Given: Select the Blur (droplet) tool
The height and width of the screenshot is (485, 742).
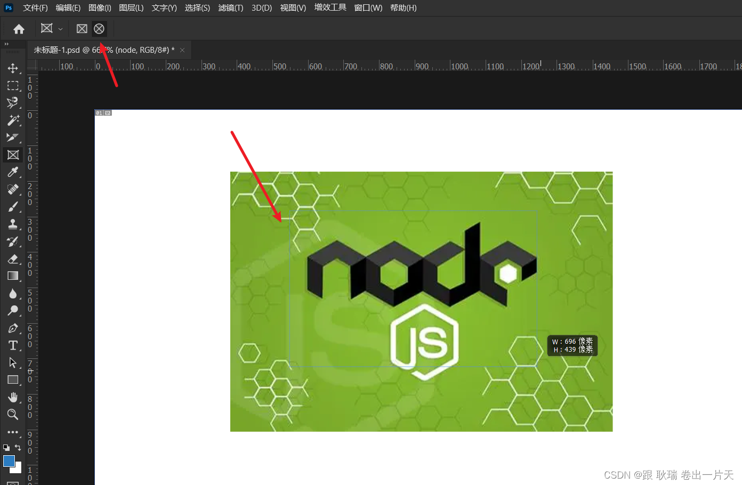Looking at the screenshot, I should pyautogui.click(x=13, y=294).
